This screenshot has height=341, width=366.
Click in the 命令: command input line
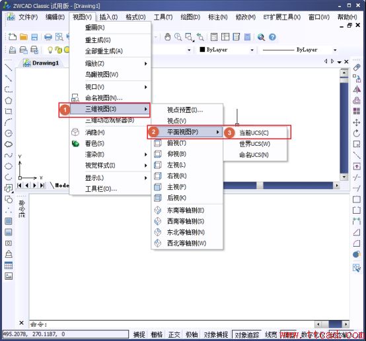tap(172, 325)
